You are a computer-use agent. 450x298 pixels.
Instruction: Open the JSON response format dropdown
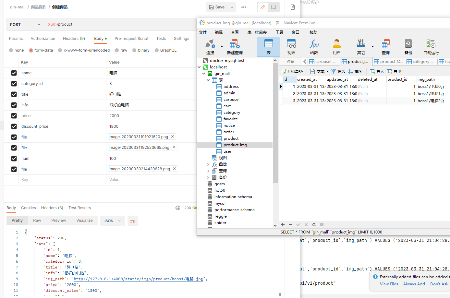pyautogui.click(x=112, y=221)
